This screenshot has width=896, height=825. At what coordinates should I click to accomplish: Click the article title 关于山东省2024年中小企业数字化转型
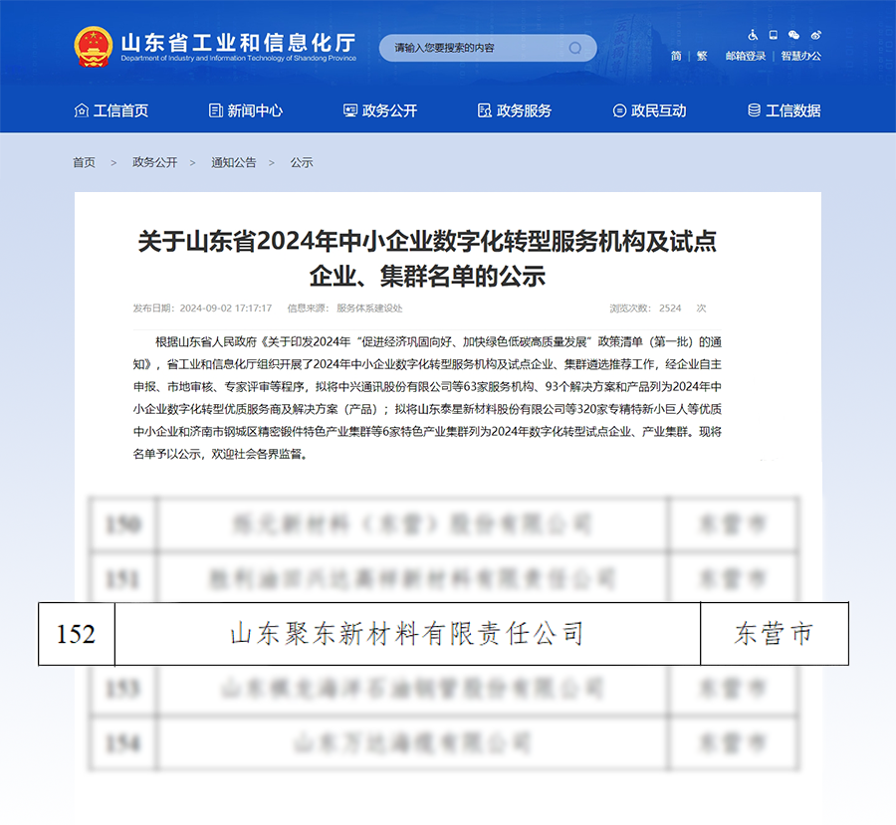click(x=427, y=258)
